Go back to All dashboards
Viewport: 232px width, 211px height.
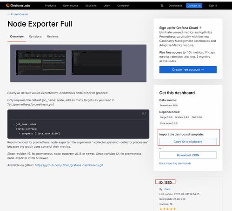[x=18, y=14]
